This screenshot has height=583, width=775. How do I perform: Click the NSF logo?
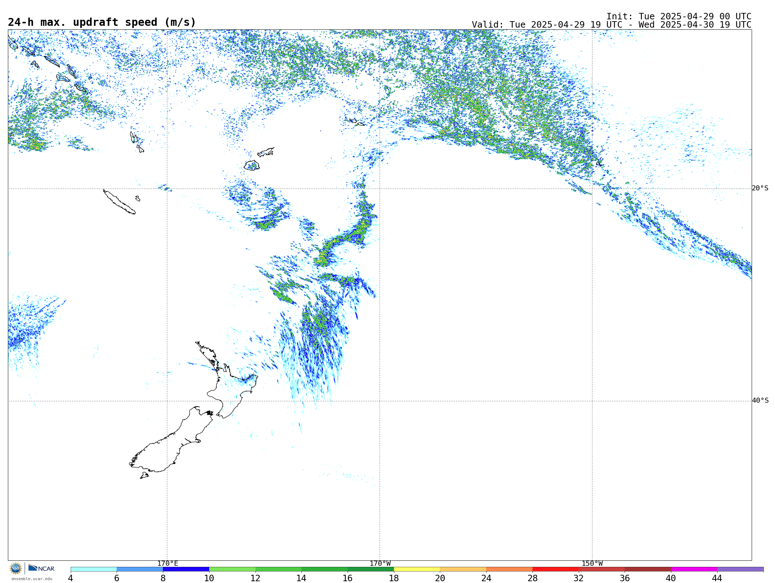pyautogui.click(x=16, y=568)
